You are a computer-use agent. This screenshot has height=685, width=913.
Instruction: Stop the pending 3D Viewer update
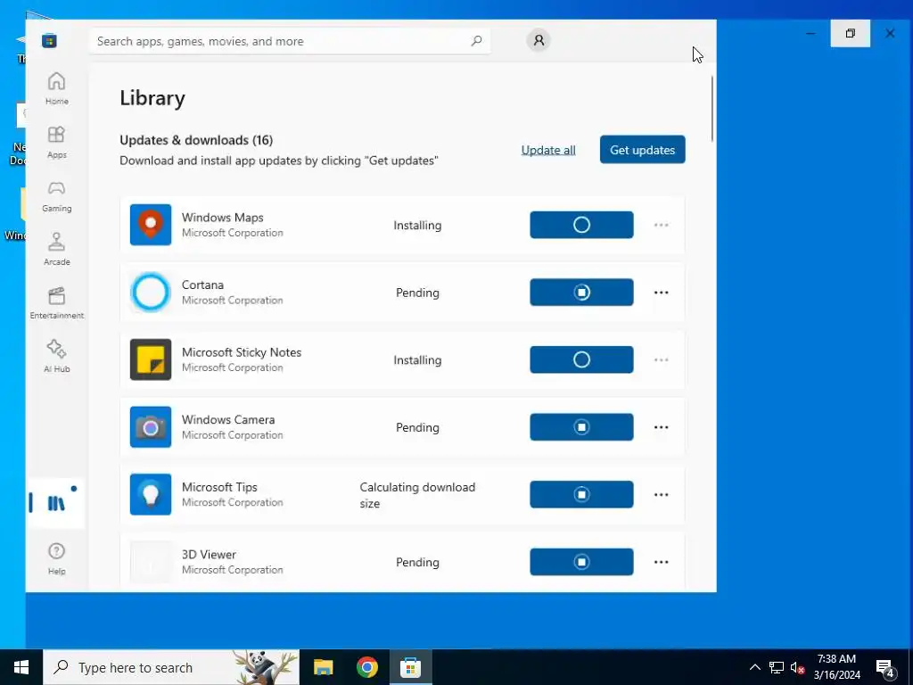tap(581, 562)
